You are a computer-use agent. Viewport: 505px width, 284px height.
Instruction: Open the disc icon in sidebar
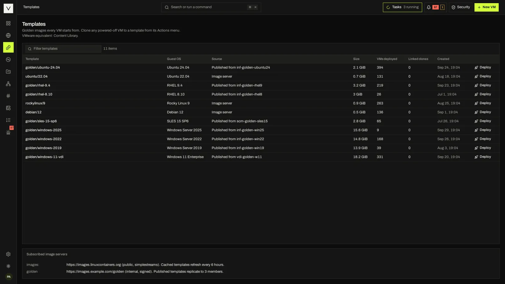click(x=8, y=60)
